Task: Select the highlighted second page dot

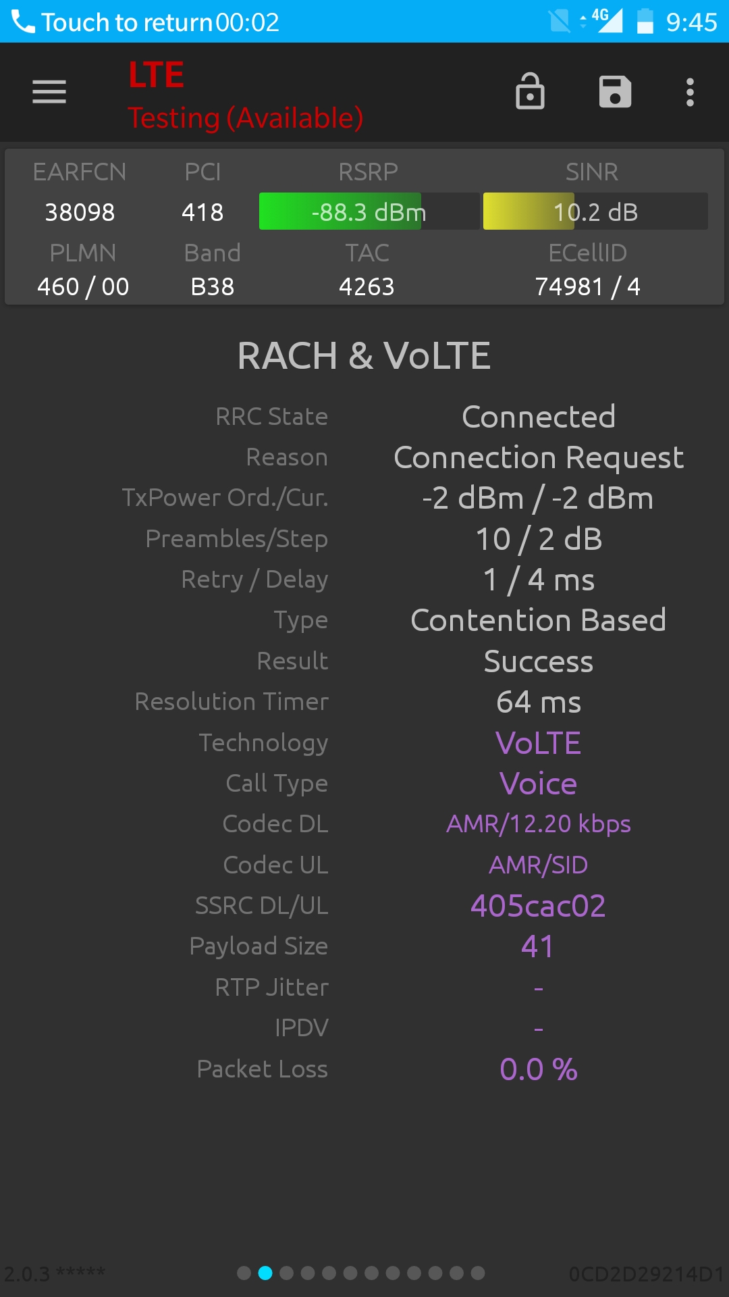Action: pos(265,1273)
